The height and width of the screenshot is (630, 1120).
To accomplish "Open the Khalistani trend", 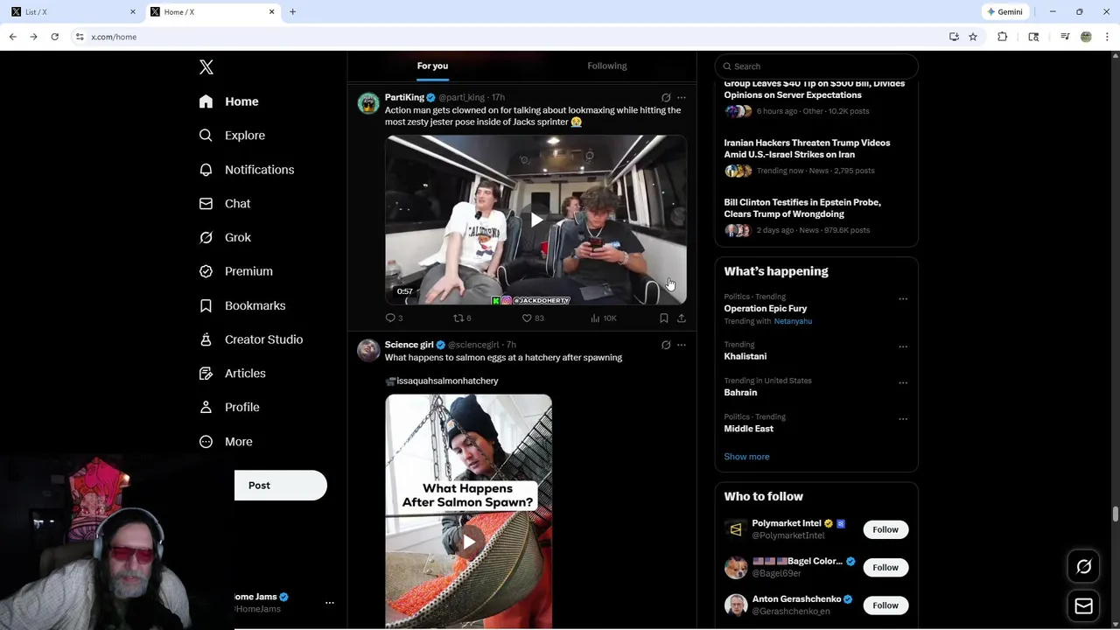I will click(x=745, y=356).
